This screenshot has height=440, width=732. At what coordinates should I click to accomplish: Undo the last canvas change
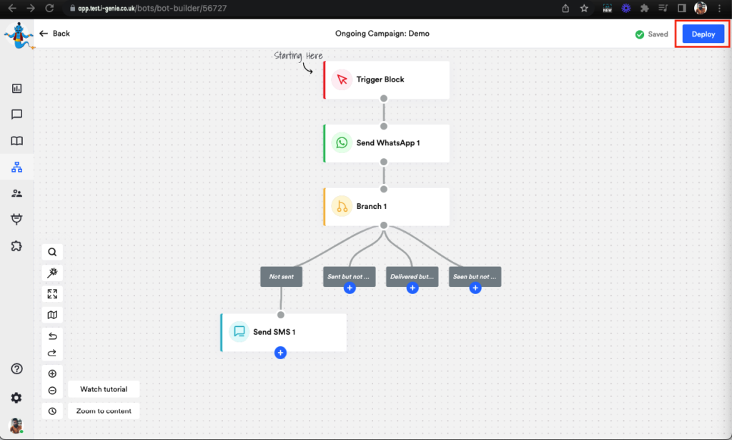click(52, 336)
